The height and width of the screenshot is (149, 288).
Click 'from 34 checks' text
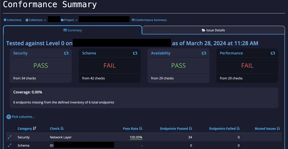point(24,78)
